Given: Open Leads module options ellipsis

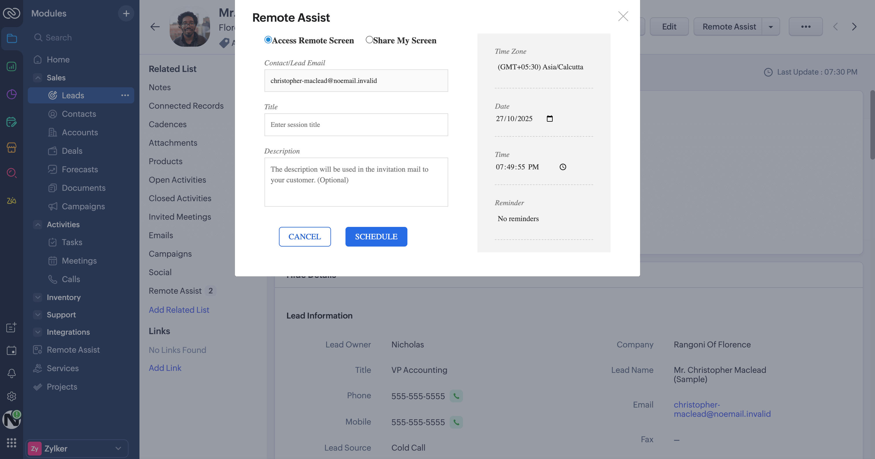Looking at the screenshot, I should coord(125,95).
